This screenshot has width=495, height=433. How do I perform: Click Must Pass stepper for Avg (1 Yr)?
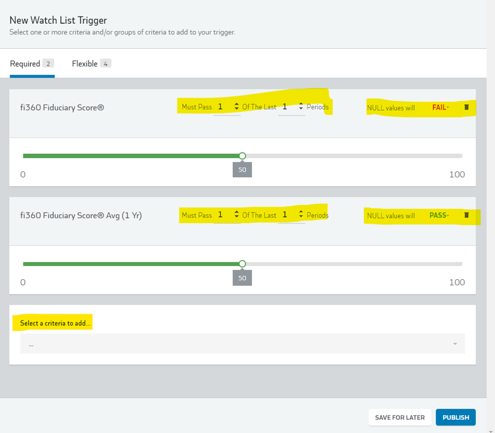tap(237, 214)
